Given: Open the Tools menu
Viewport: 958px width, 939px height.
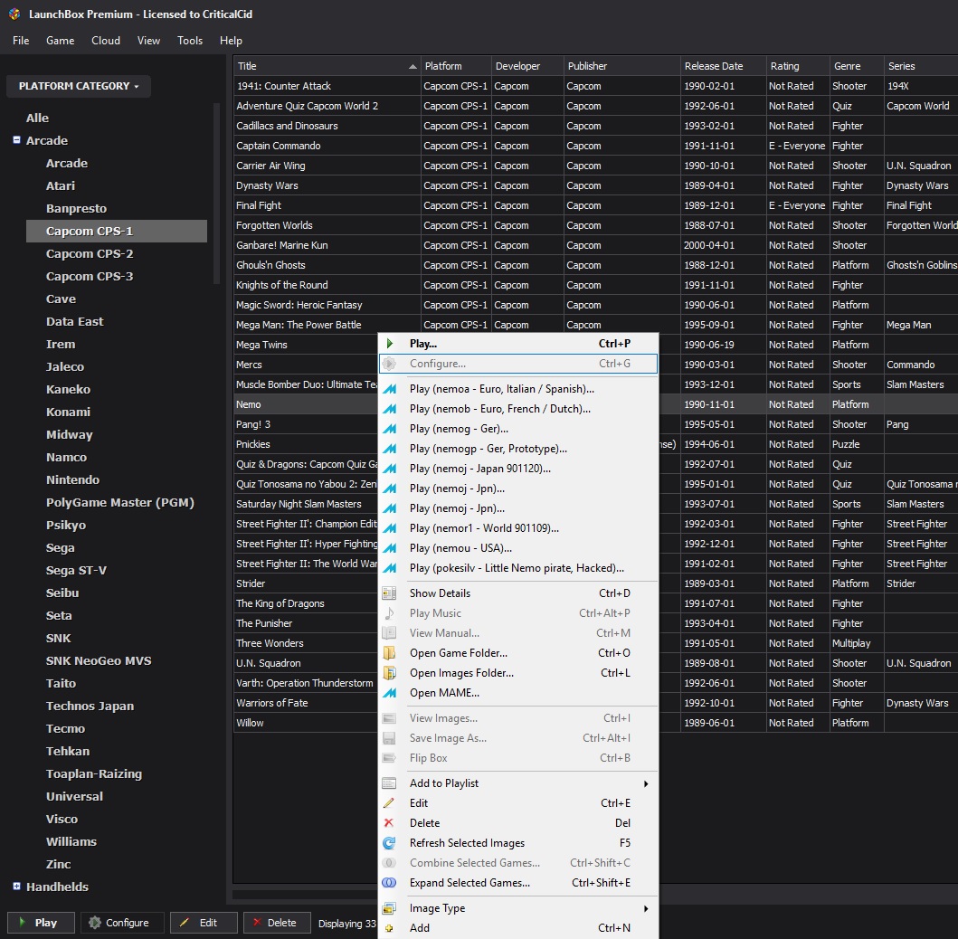Looking at the screenshot, I should [190, 41].
